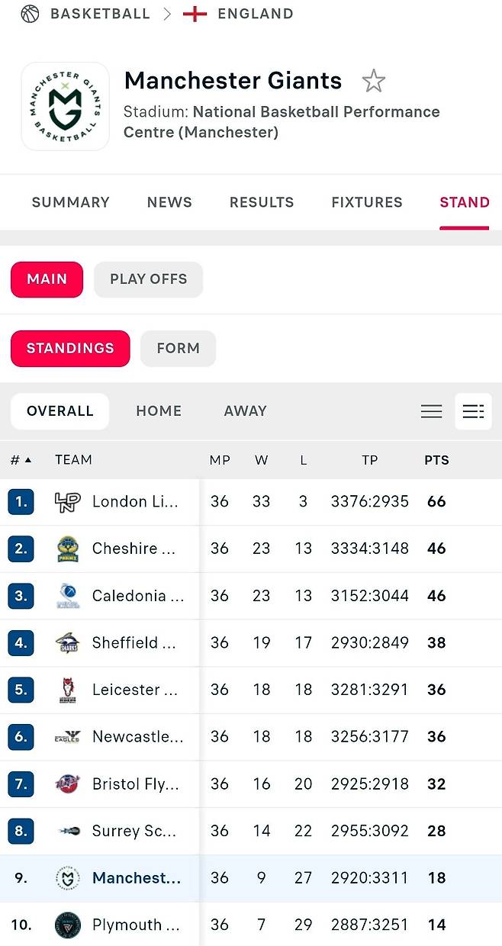Screen dimensions: 502x946
Task: Click the Manchester Giants club logo
Action: (x=65, y=106)
